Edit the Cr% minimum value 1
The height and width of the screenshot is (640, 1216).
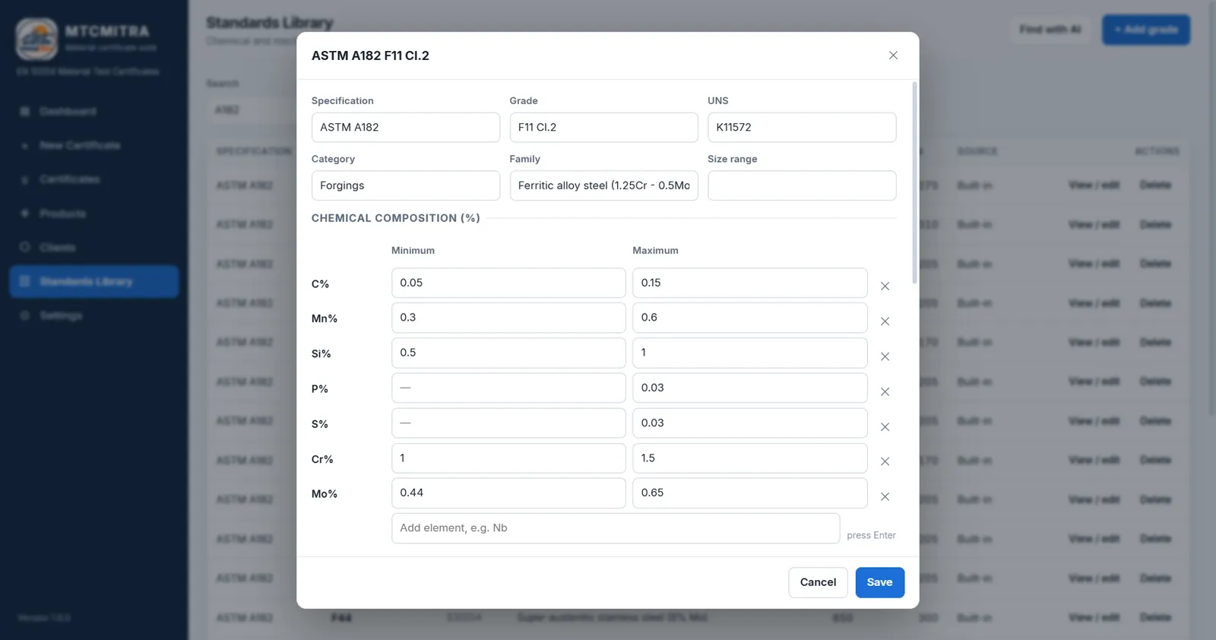coord(508,458)
